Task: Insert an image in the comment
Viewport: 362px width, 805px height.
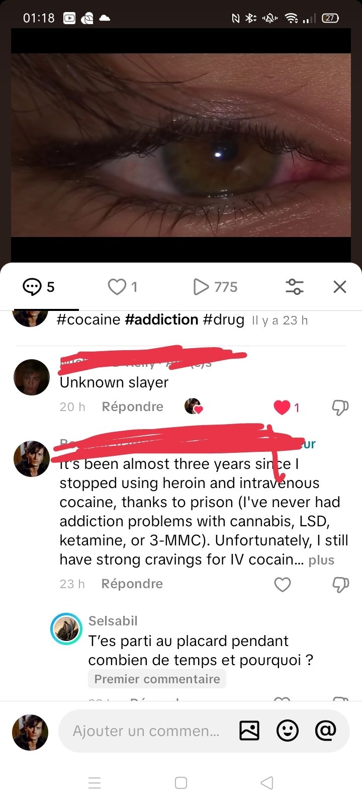Action: 249,731
